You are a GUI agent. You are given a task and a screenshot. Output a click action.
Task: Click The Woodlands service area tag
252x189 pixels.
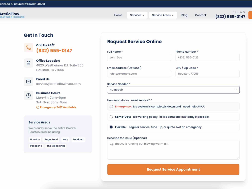(x=56, y=146)
